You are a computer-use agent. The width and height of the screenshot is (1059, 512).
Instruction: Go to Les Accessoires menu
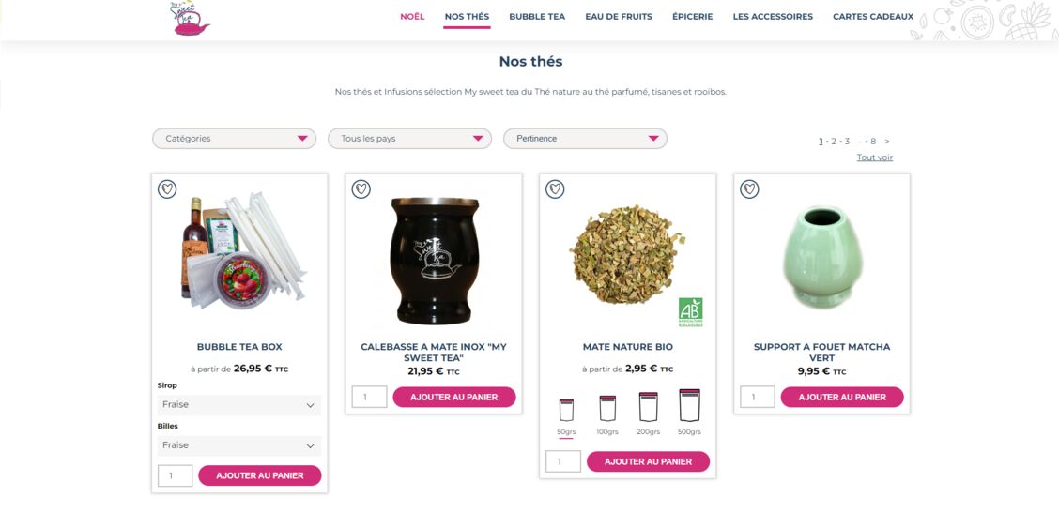773,17
